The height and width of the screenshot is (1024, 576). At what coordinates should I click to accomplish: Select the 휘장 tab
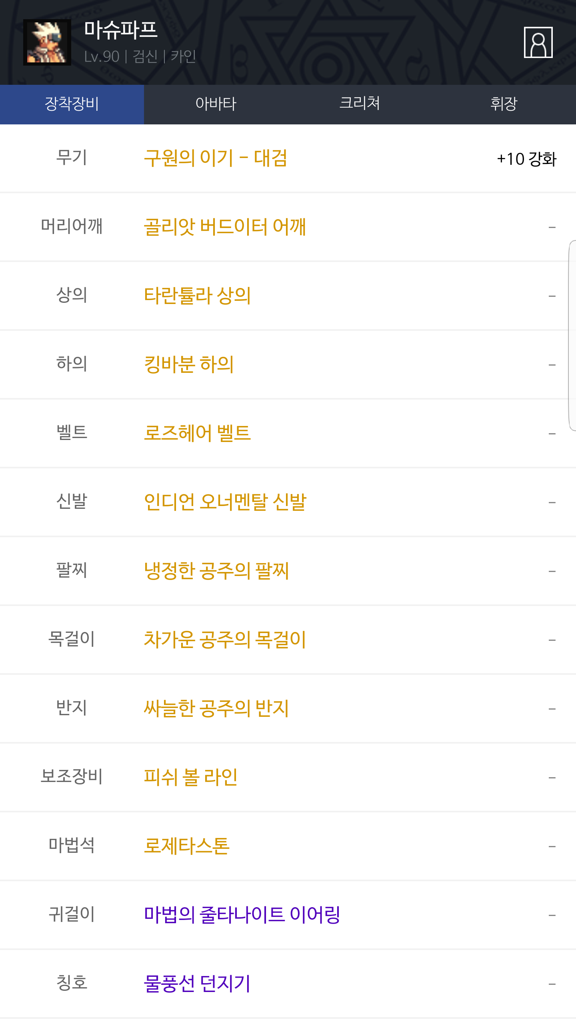click(504, 104)
